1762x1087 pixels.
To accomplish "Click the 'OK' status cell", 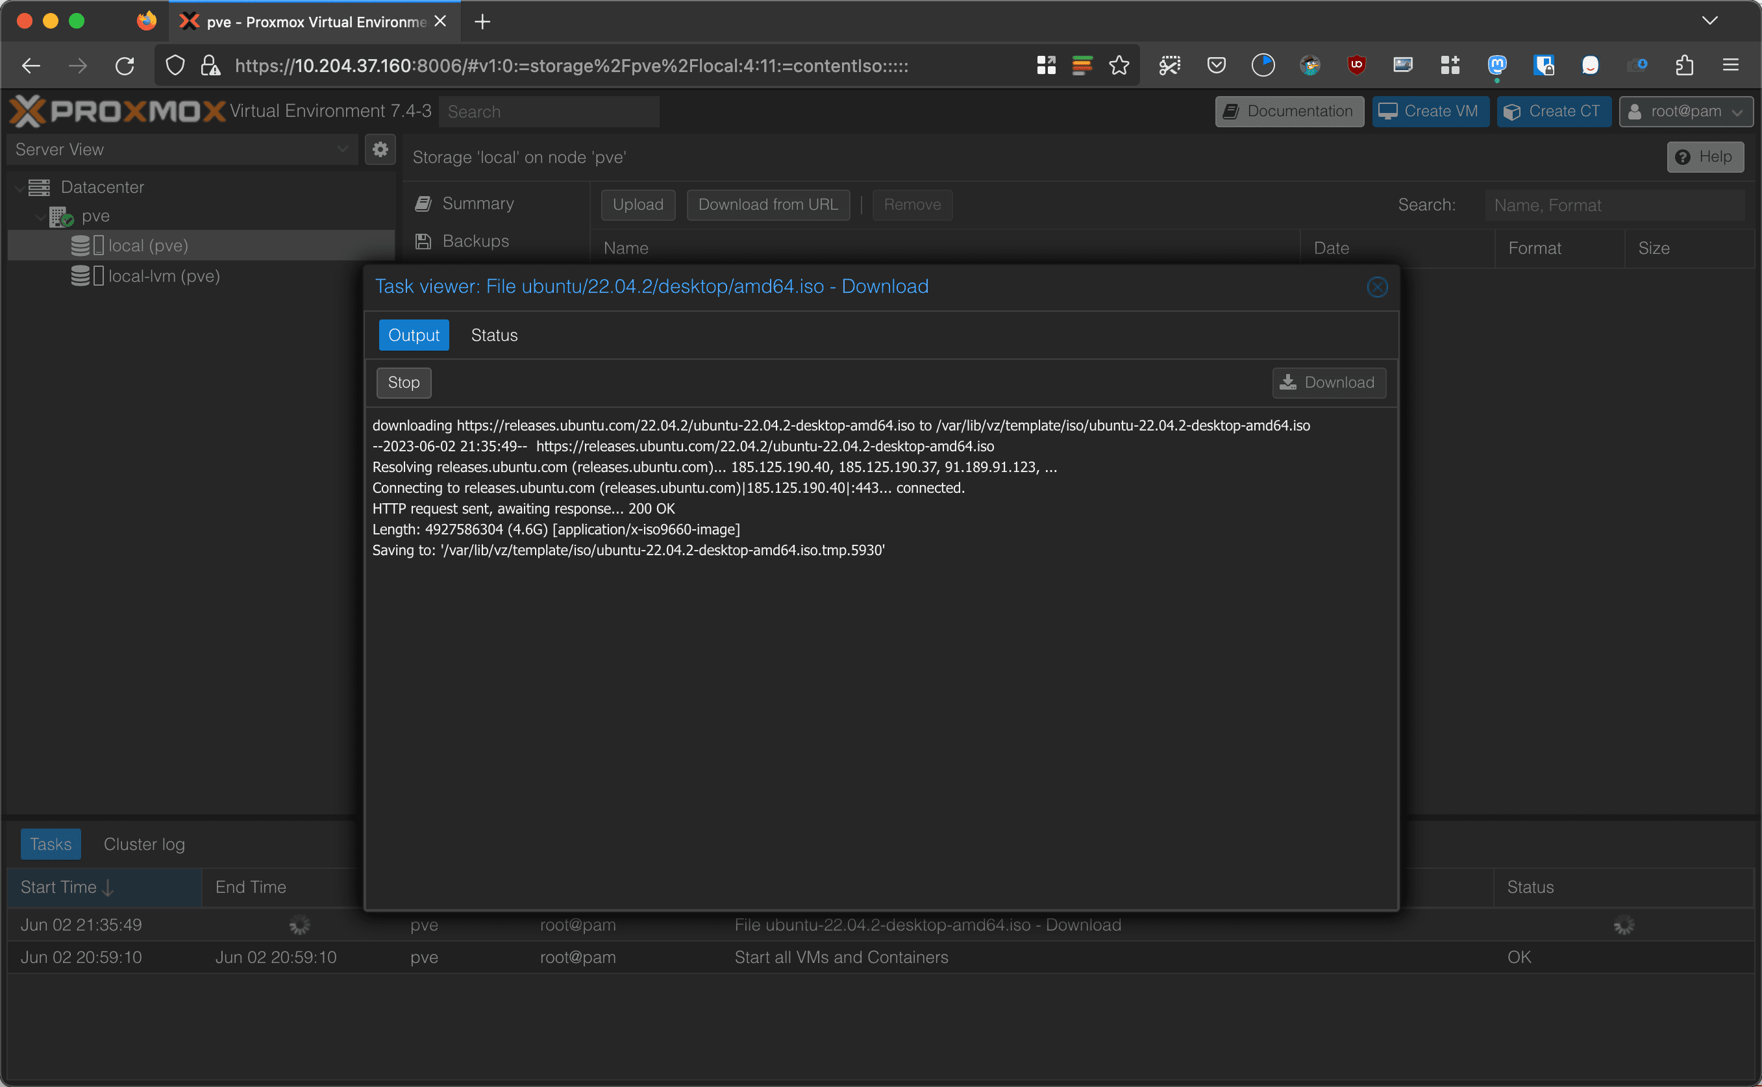I will pos(1519,958).
